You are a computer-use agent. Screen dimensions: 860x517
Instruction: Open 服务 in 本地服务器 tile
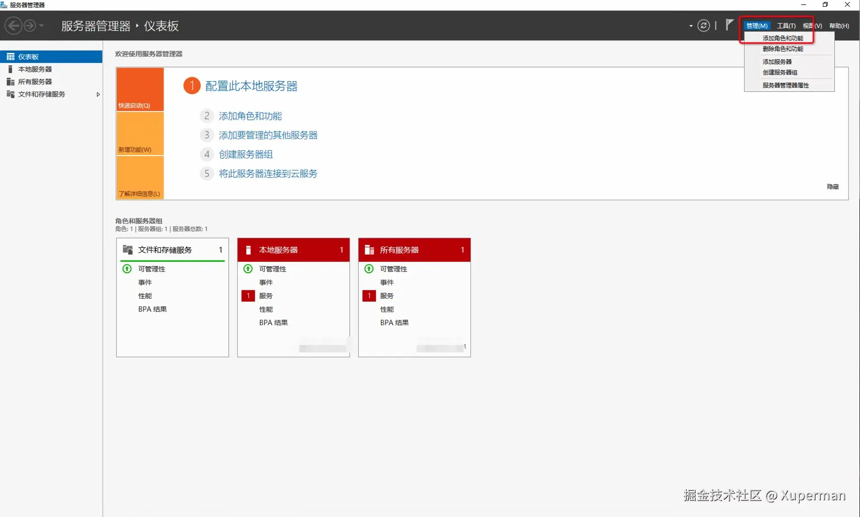(266, 296)
